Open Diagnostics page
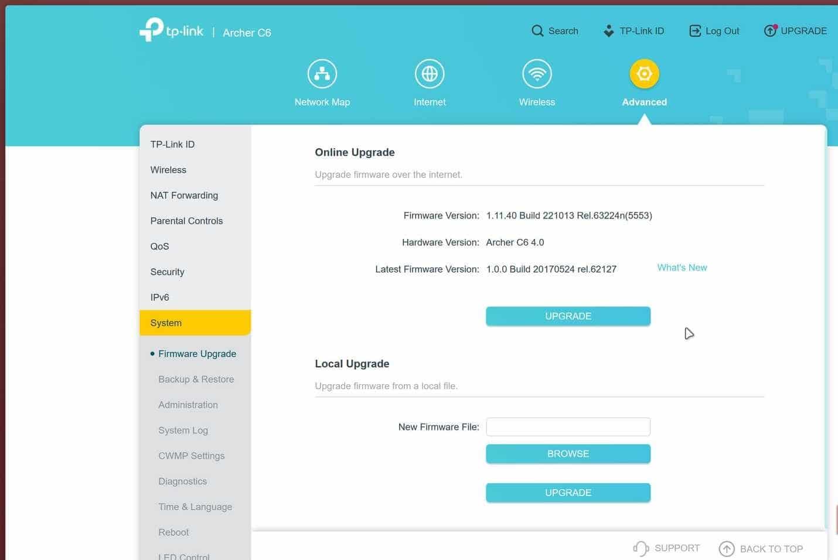838x560 pixels. coord(182,481)
